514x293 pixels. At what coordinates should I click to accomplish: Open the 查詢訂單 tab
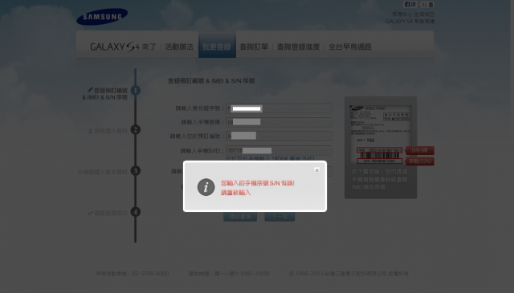click(254, 47)
